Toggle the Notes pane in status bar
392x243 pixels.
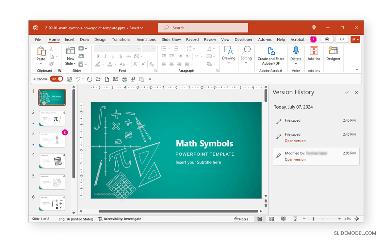point(241,219)
